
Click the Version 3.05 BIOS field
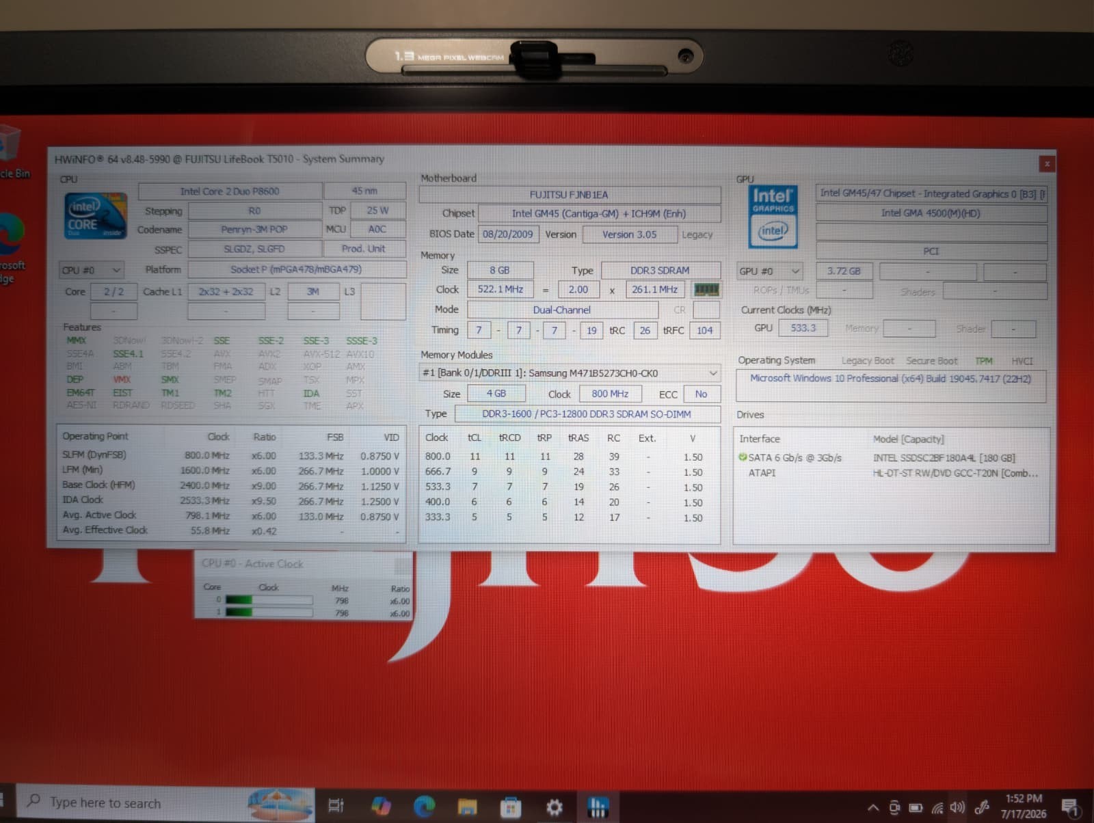click(629, 234)
